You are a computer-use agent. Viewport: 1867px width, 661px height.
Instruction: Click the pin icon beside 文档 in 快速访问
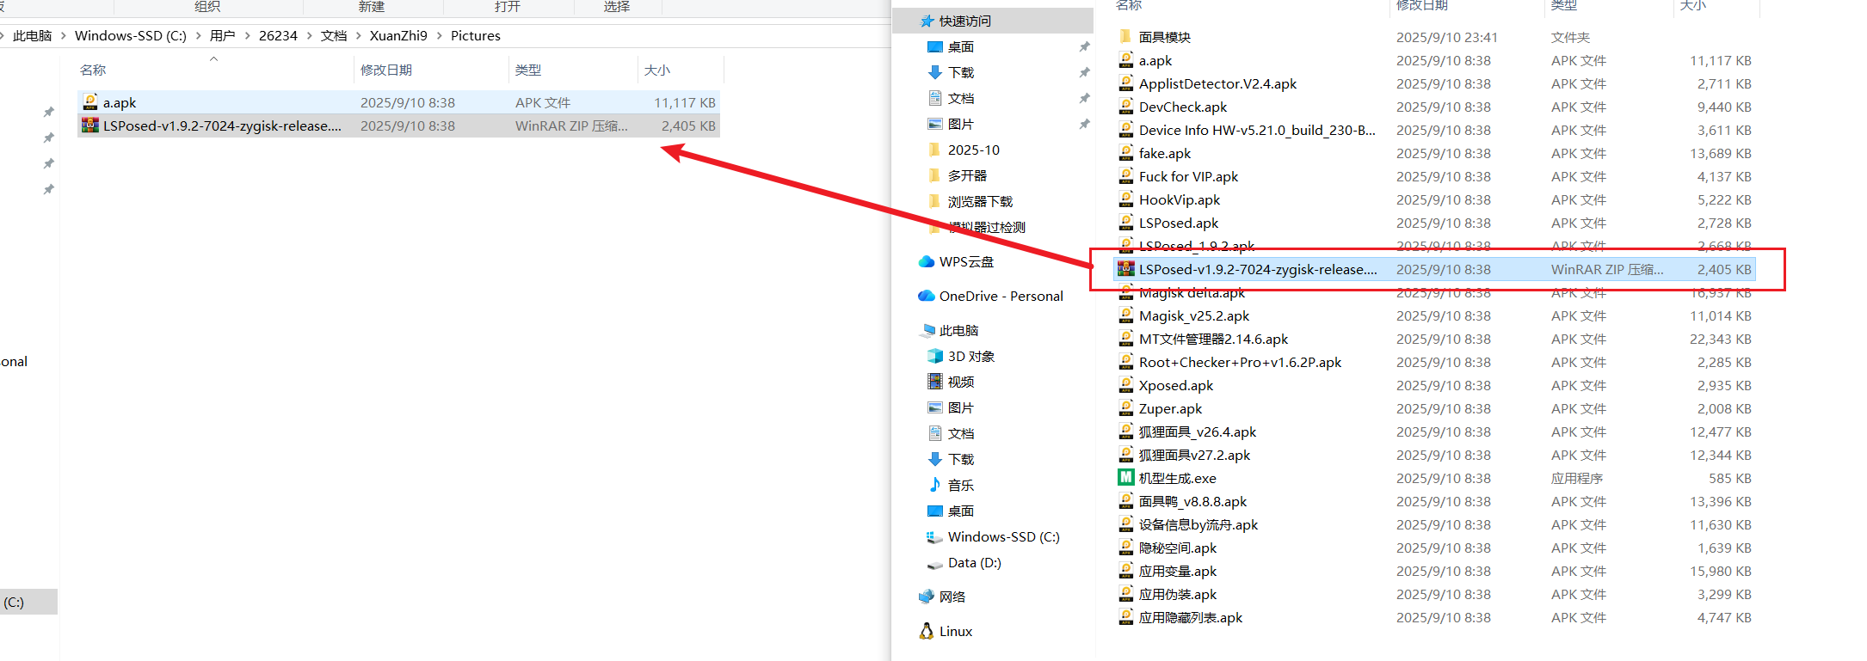point(1084,98)
